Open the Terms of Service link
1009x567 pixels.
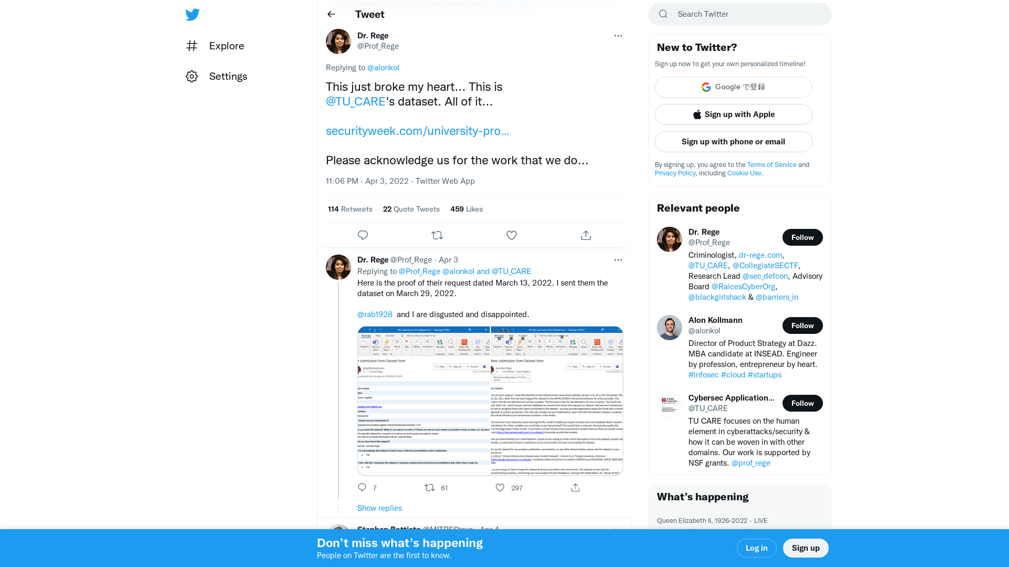tap(772, 165)
